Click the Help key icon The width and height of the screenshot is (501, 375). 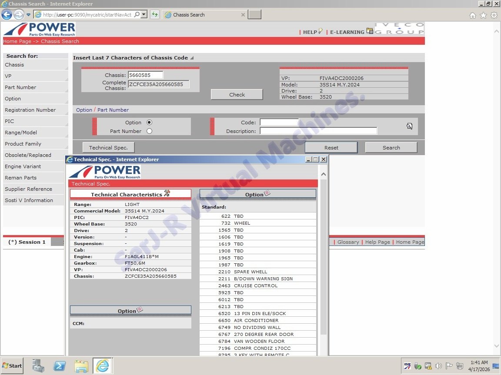click(321, 31)
